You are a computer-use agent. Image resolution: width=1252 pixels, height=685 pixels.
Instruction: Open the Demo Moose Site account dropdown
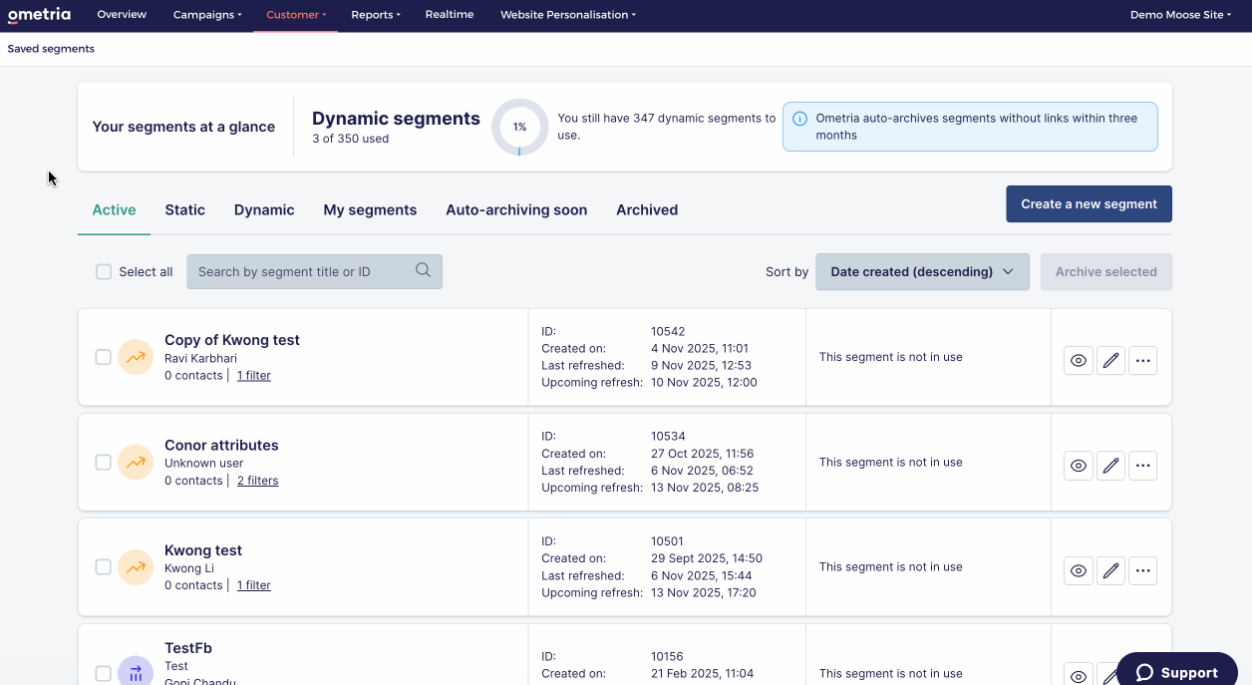1182,15
